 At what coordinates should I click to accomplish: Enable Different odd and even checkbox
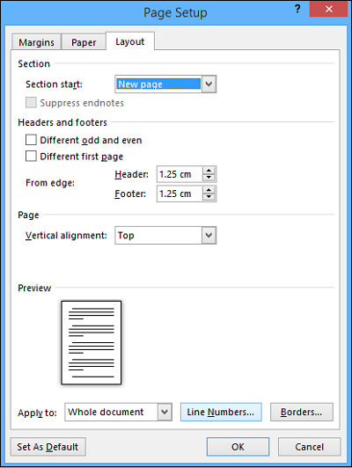(x=31, y=140)
